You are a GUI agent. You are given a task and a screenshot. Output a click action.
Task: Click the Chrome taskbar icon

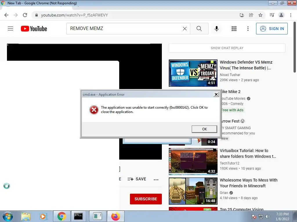click(x=61, y=216)
